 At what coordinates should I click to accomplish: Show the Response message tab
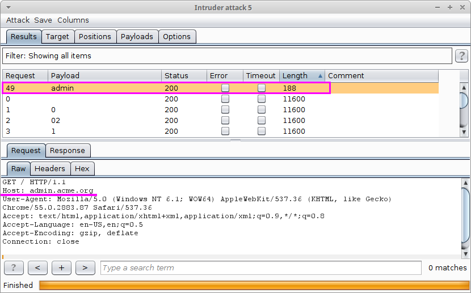pos(68,151)
